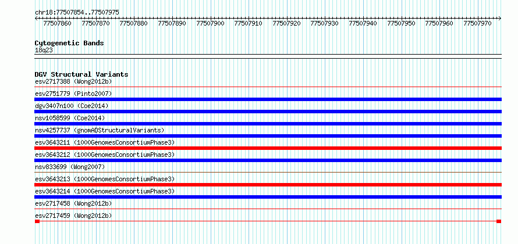Click ruler position 77507960
This screenshot has height=244, width=518.
pos(439,23)
